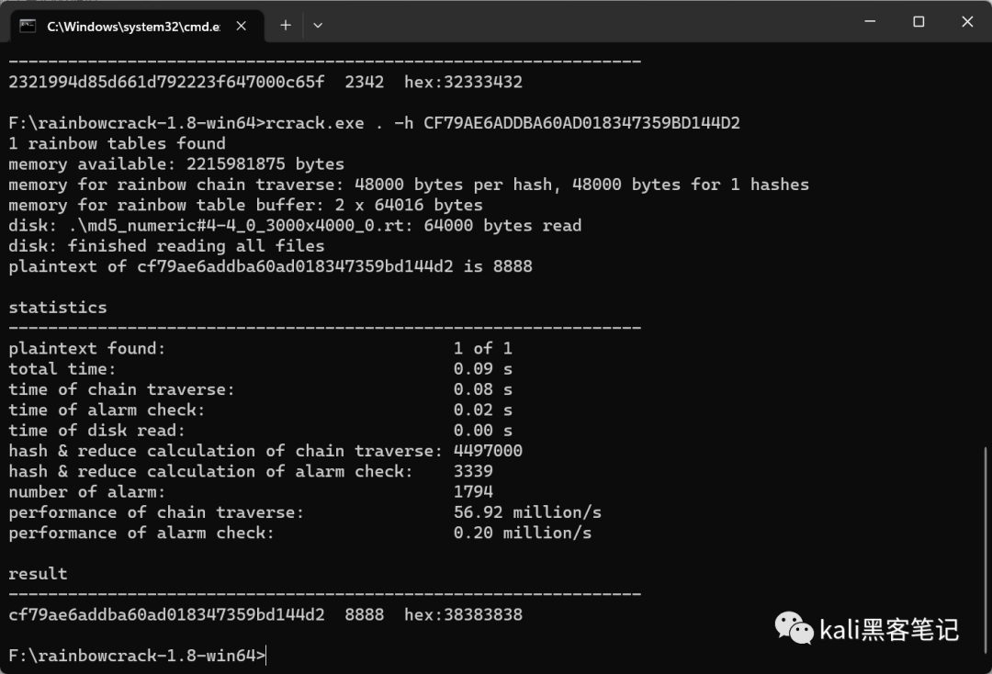Screen dimensions: 992x674
Task: Click 'time of disk read' row
Action: [261, 430]
